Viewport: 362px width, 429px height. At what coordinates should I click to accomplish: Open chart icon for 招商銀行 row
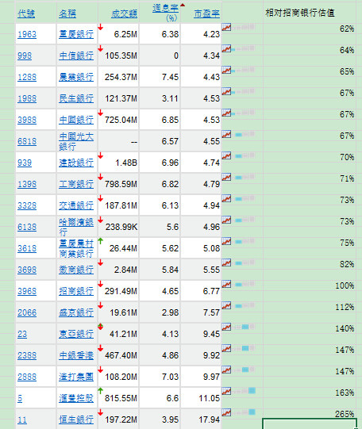click(x=226, y=284)
